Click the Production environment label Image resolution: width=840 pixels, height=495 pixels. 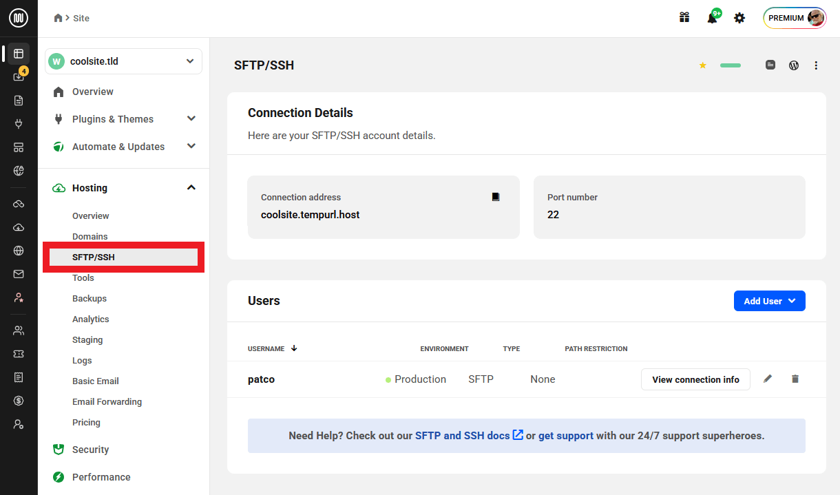[420, 379]
